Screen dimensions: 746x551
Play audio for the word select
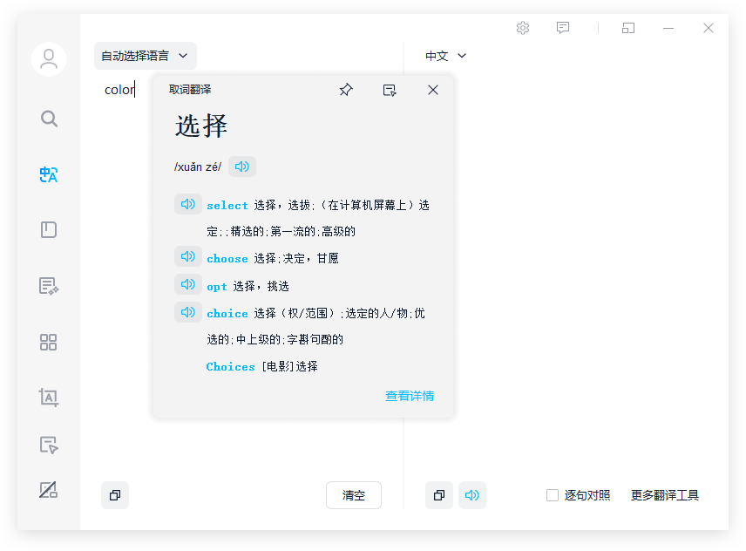(x=187, y=203)
